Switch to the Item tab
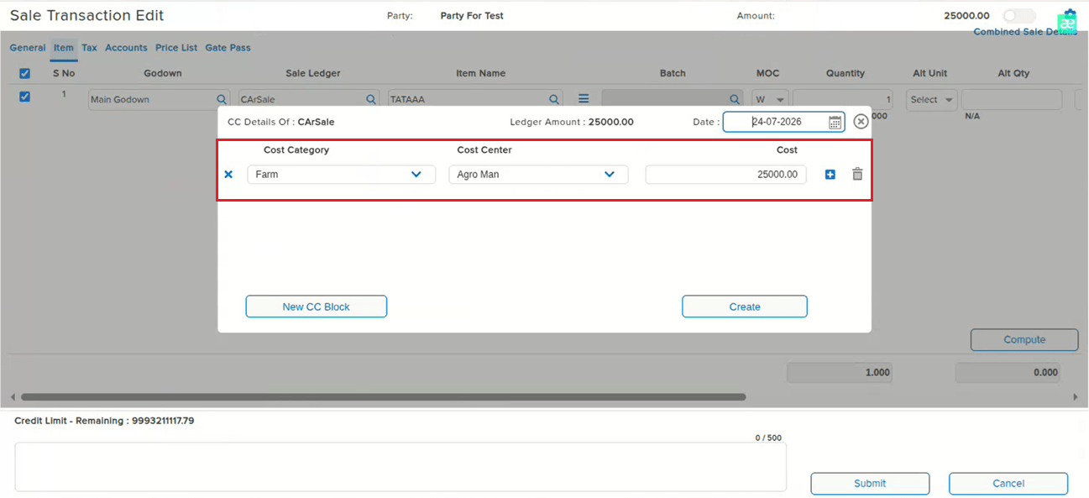Viewport: 1089px width, 498px height. pyautogui.click(x=64, y=48)
